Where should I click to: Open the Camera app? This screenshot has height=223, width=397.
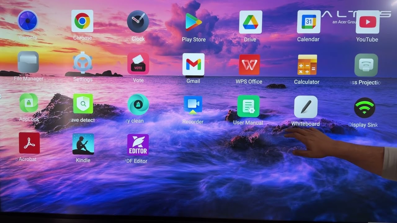click(x=28, y=21)
